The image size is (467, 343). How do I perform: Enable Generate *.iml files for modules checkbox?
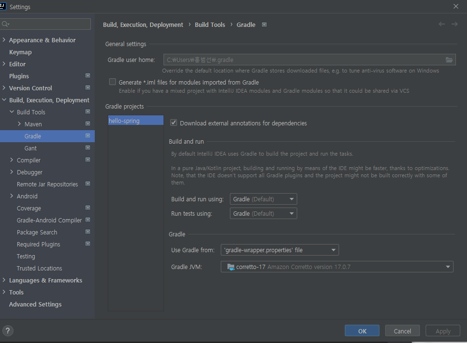click(112, 82)
